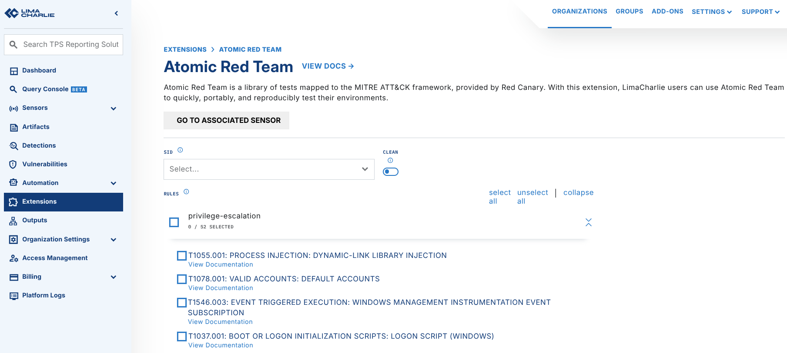Open Query Console via its magnifier icon

13,89
